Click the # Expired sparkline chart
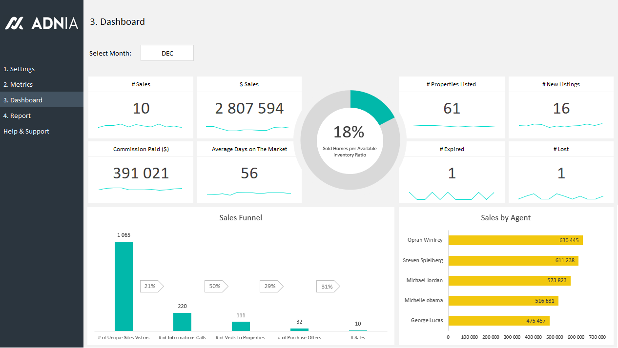This screenshot has height=348, width=618. click(x=452, y=195)
